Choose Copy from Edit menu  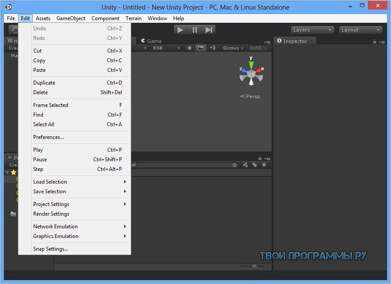click(x=81, y=60)
